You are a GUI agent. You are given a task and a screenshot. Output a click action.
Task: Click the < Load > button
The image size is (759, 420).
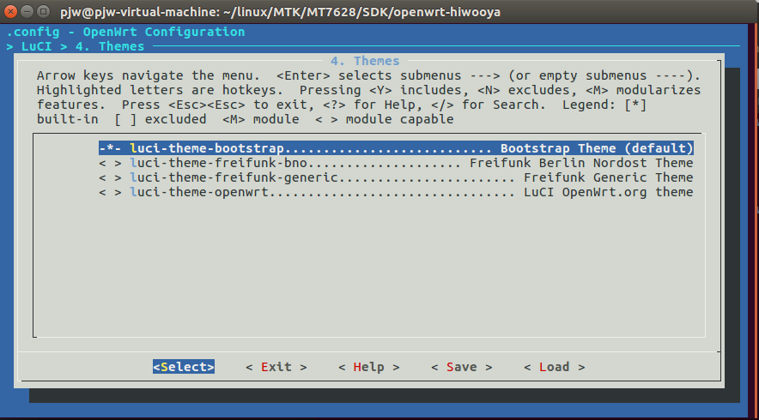(x=555, y=367)
